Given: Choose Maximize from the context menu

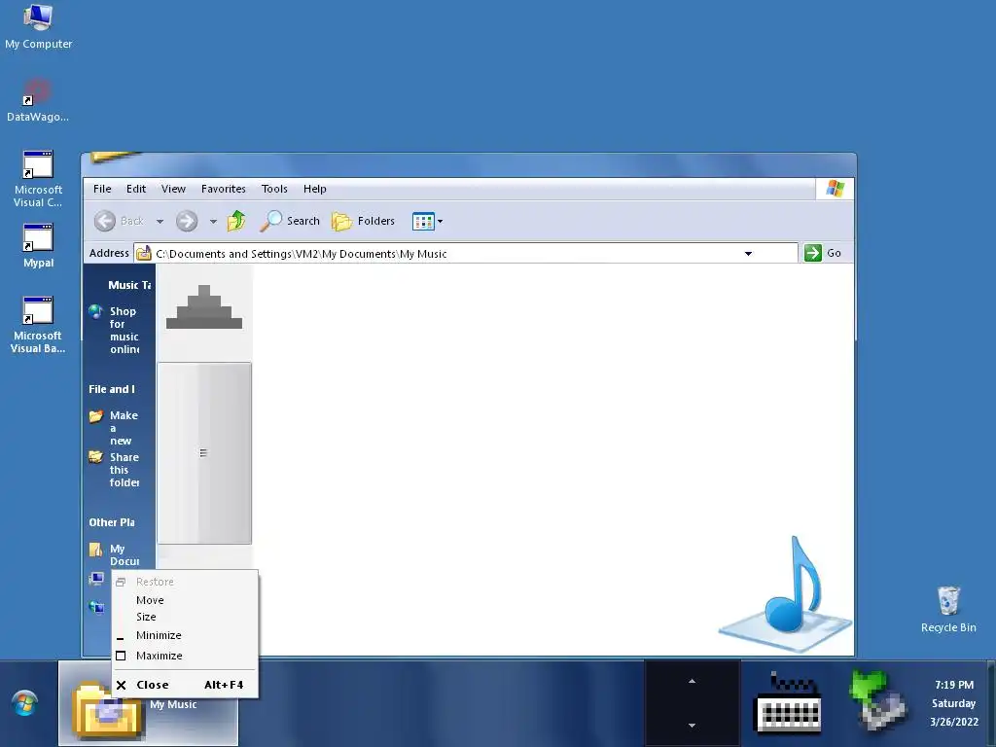Looking at the screenshot, I should coord(185,656).
